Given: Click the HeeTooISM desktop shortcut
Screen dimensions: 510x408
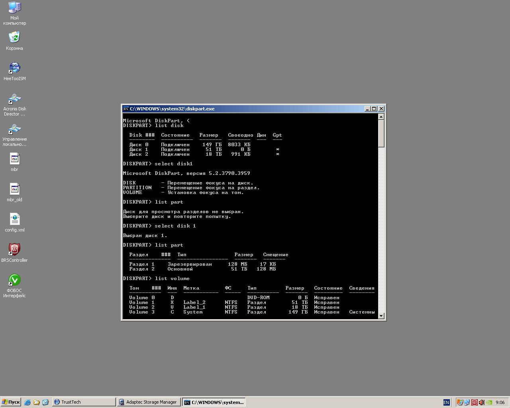Looking at the screenshot, I should [x=14, y=68].
